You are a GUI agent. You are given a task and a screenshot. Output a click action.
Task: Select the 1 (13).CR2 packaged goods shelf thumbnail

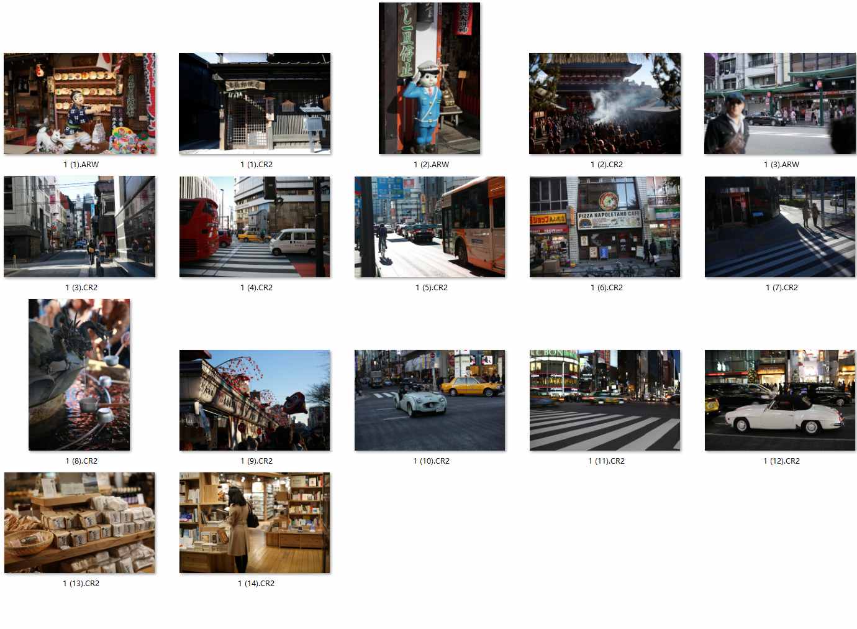pyautogui.click(x=79, y=523)
